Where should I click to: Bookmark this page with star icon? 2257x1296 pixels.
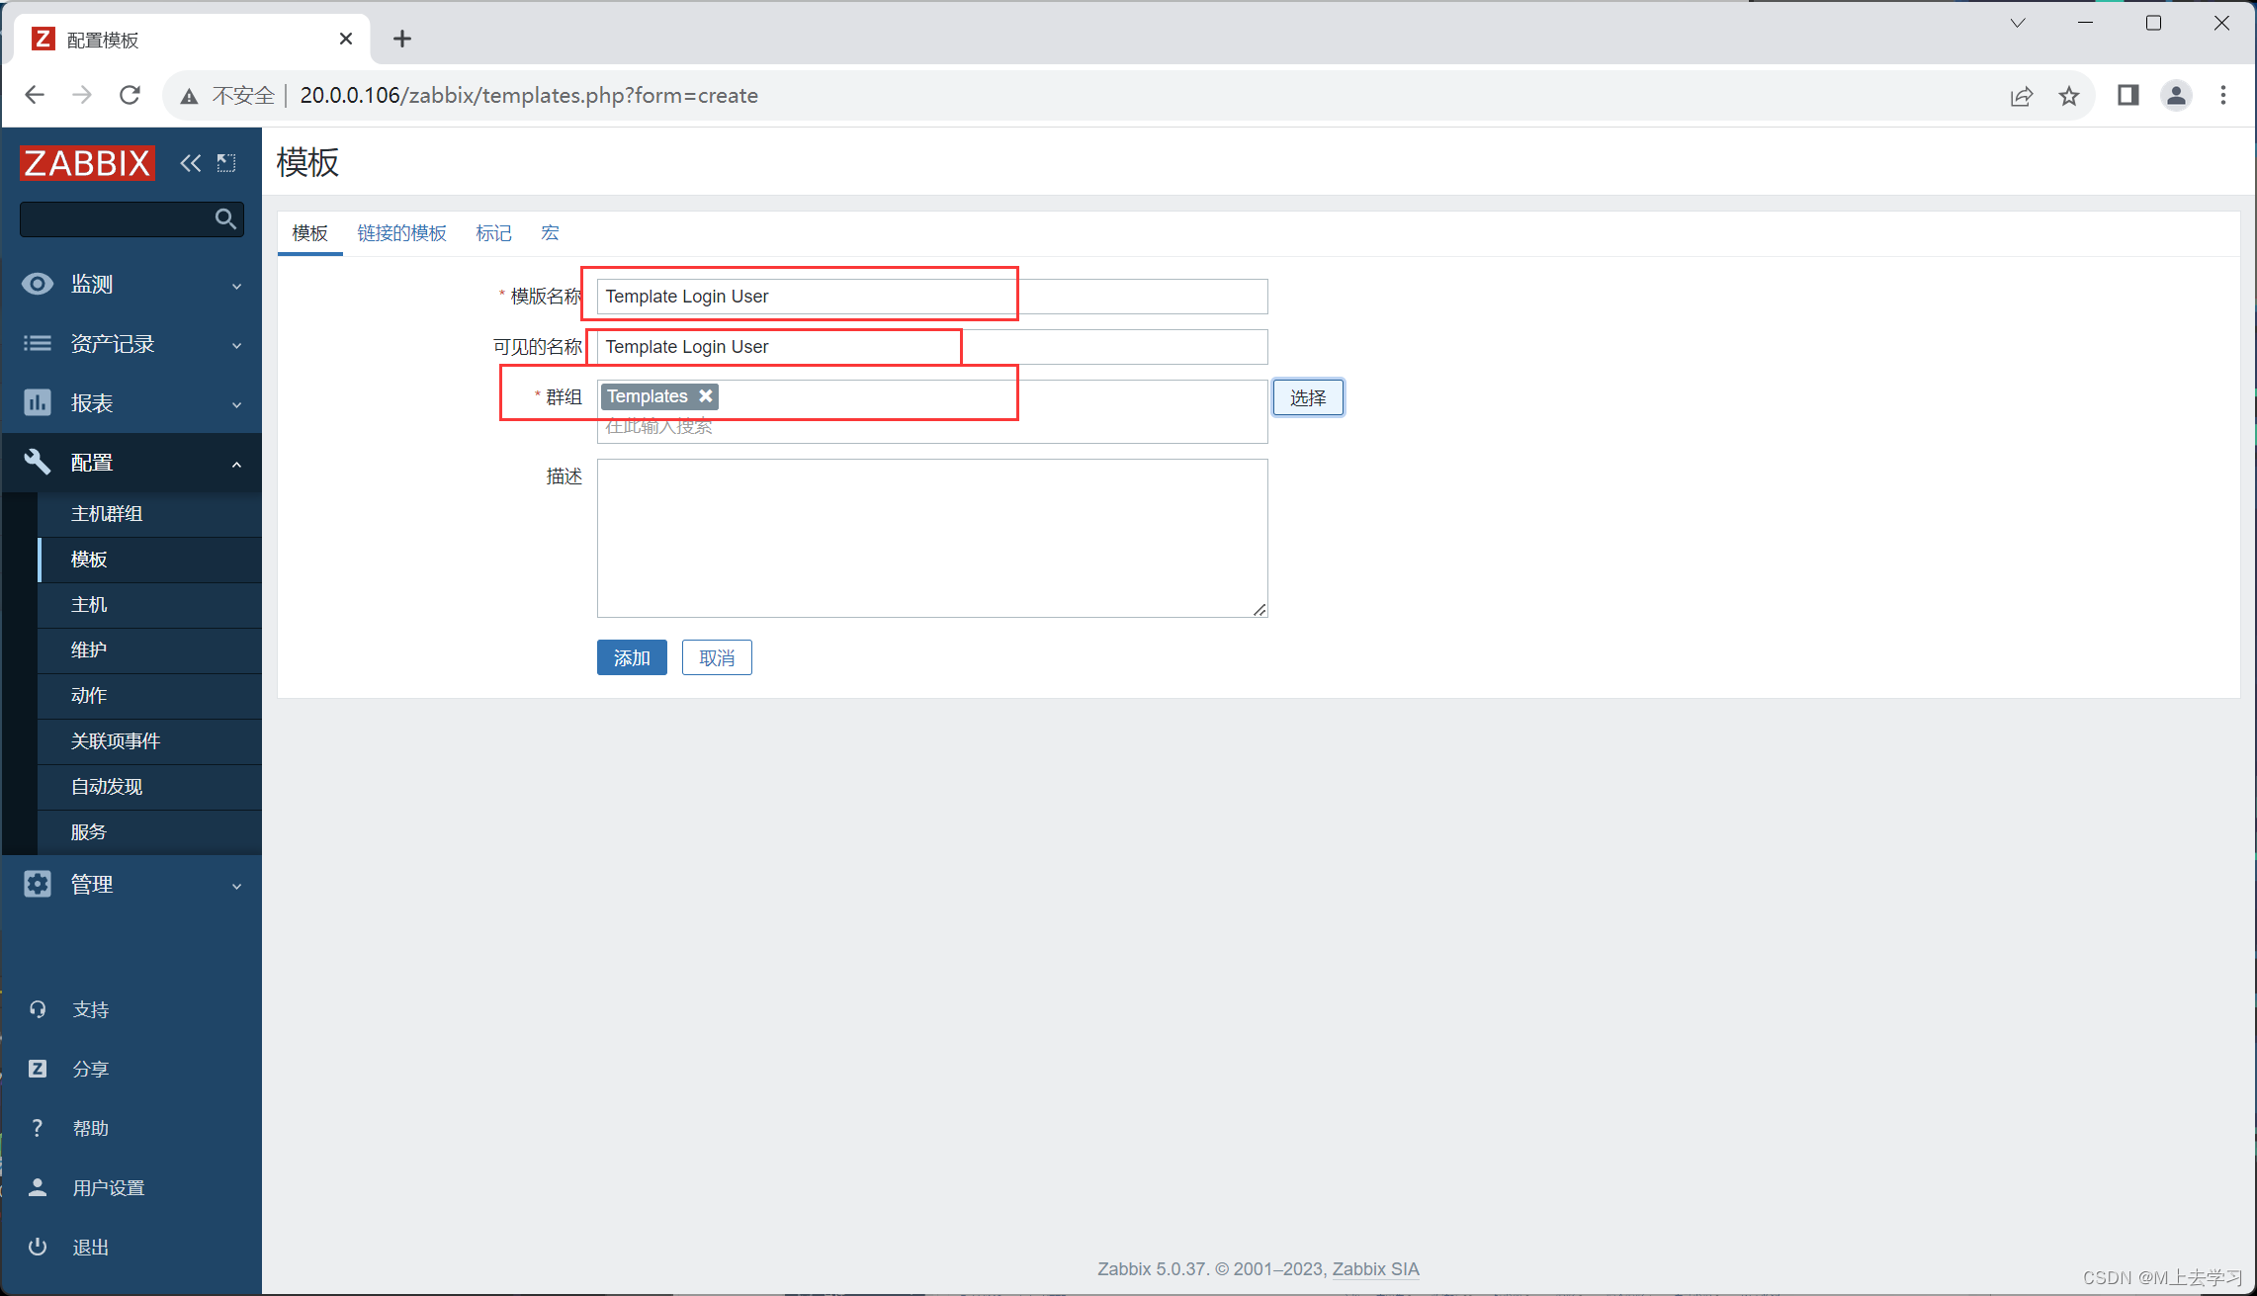tap(2069, 96)
